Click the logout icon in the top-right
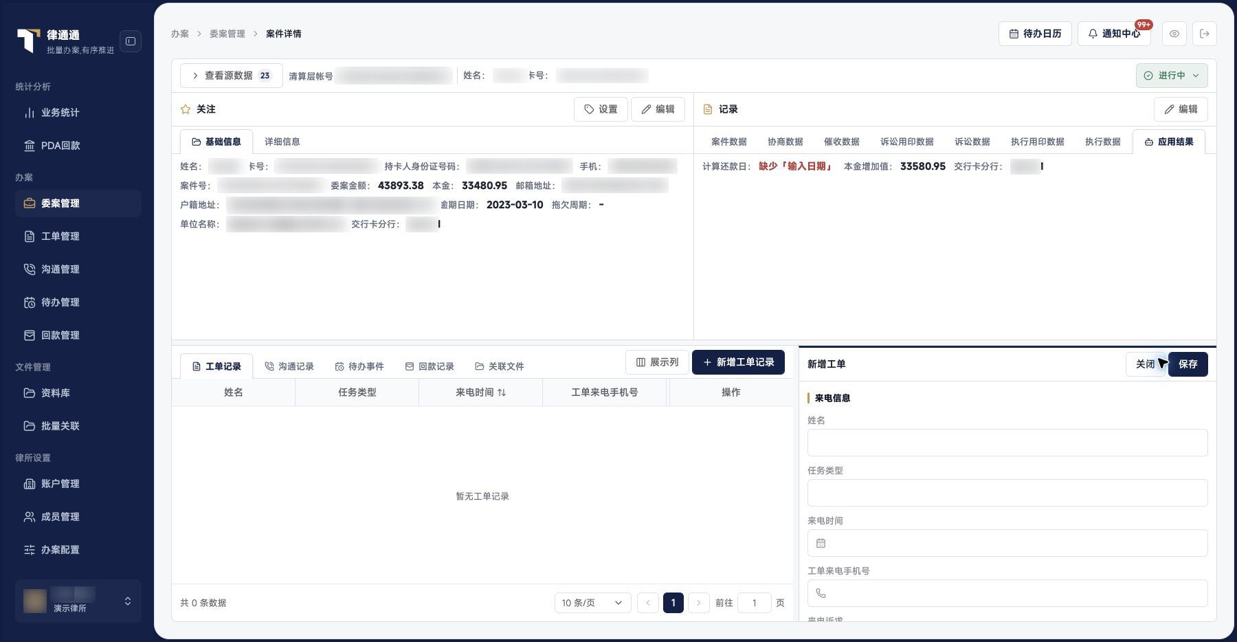 click(1205, 34)
